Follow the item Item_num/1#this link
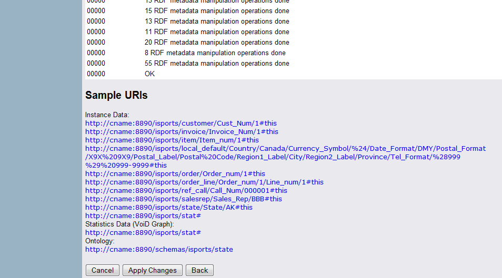 tap(172, 140)
